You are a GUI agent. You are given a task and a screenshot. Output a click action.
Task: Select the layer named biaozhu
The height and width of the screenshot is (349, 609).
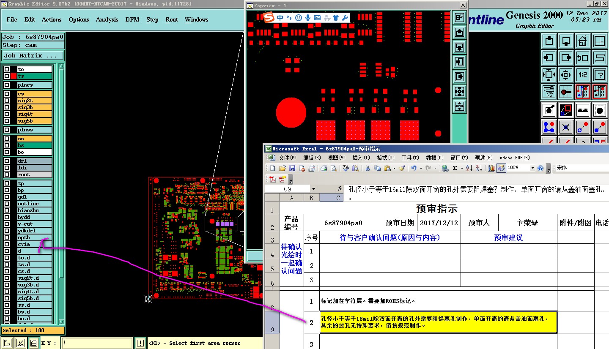[x=35, y=210]
